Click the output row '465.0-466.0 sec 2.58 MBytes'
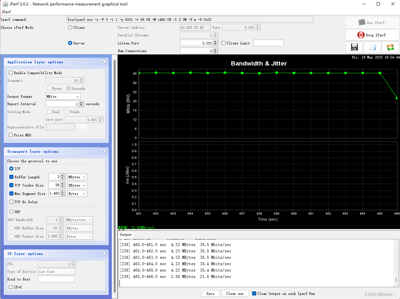Image resolution: width=400 pixels, height=299 pixels. (176, 277)
